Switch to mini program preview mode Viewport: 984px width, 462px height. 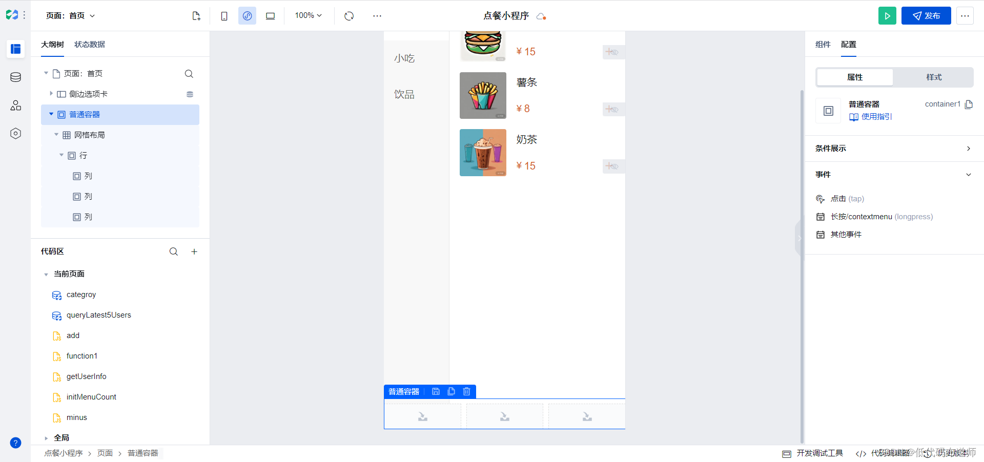(x=247, y=16)
